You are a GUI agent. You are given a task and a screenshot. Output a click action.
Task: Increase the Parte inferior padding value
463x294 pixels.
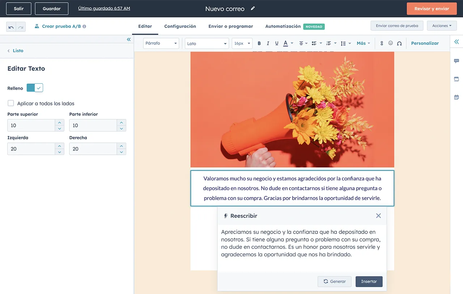pos(122,123)
